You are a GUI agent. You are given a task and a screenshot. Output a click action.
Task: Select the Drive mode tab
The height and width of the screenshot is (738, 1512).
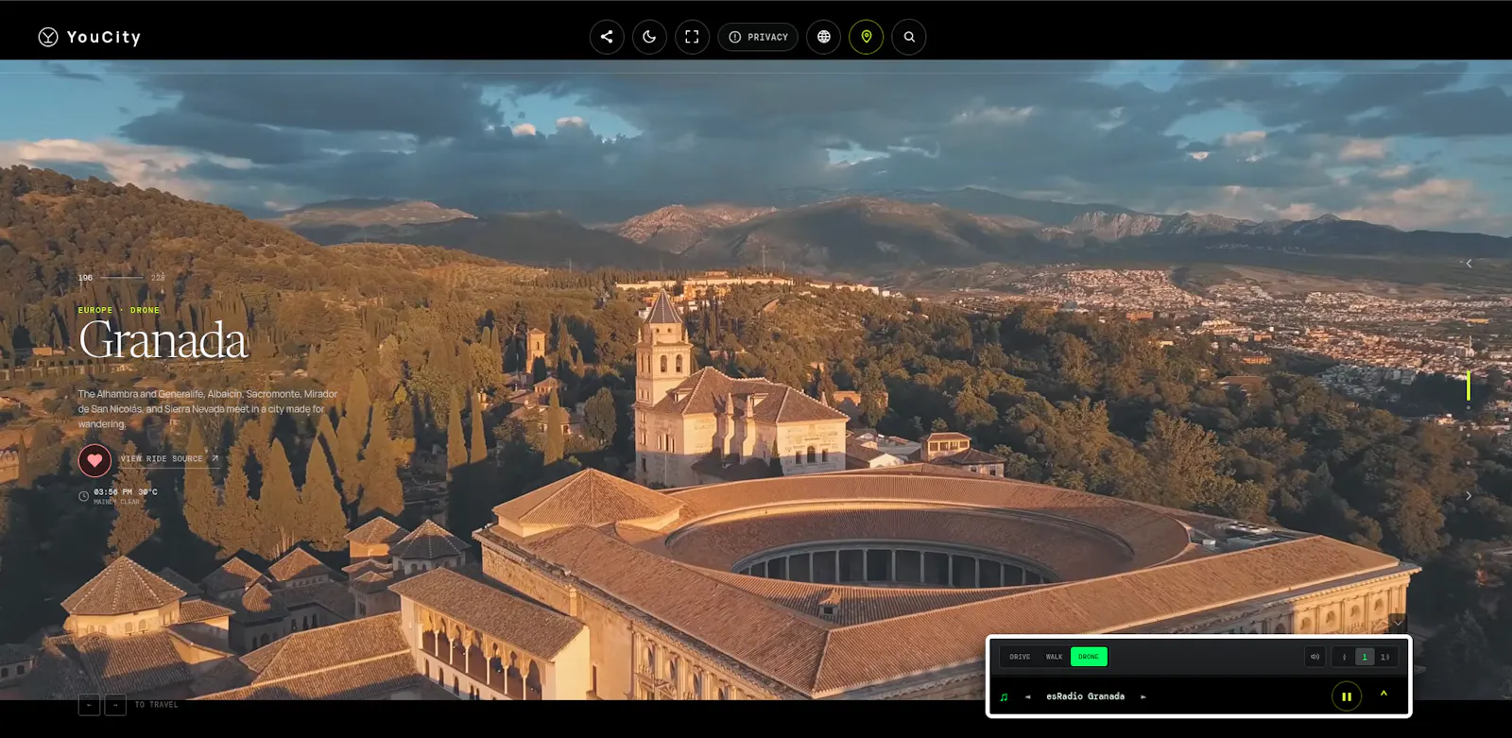point(1020,657)
